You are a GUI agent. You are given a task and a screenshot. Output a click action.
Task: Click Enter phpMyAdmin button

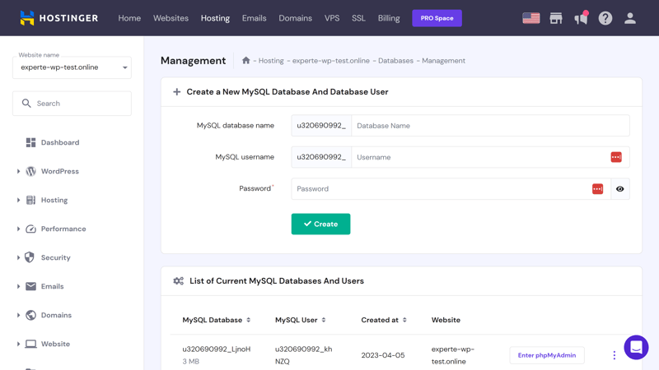547,355
